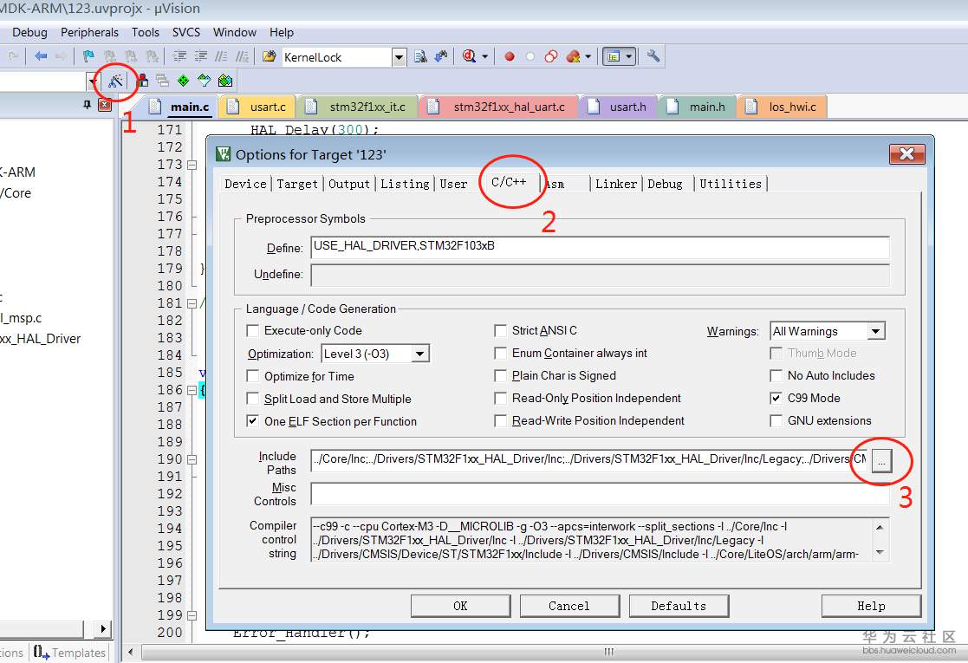
Task: Insert breakpoint red dot icon
Action: [x=510, y=57]
